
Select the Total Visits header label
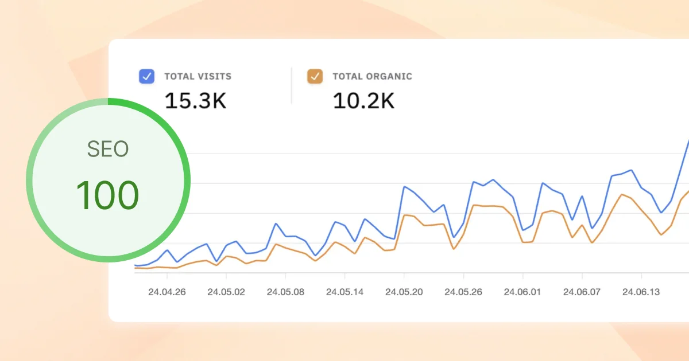point(198,76)
